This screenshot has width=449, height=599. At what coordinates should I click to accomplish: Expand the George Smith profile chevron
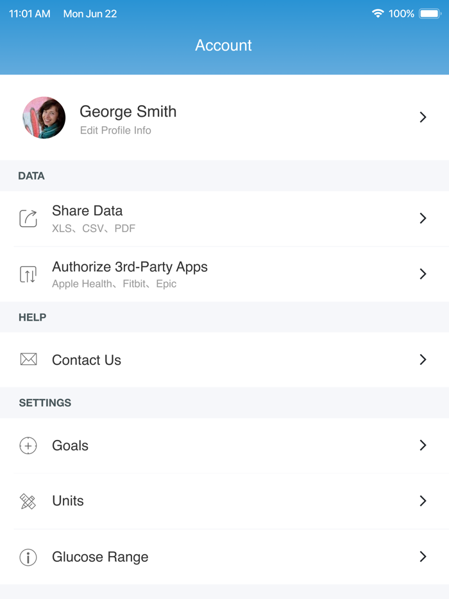coord(423,117)
